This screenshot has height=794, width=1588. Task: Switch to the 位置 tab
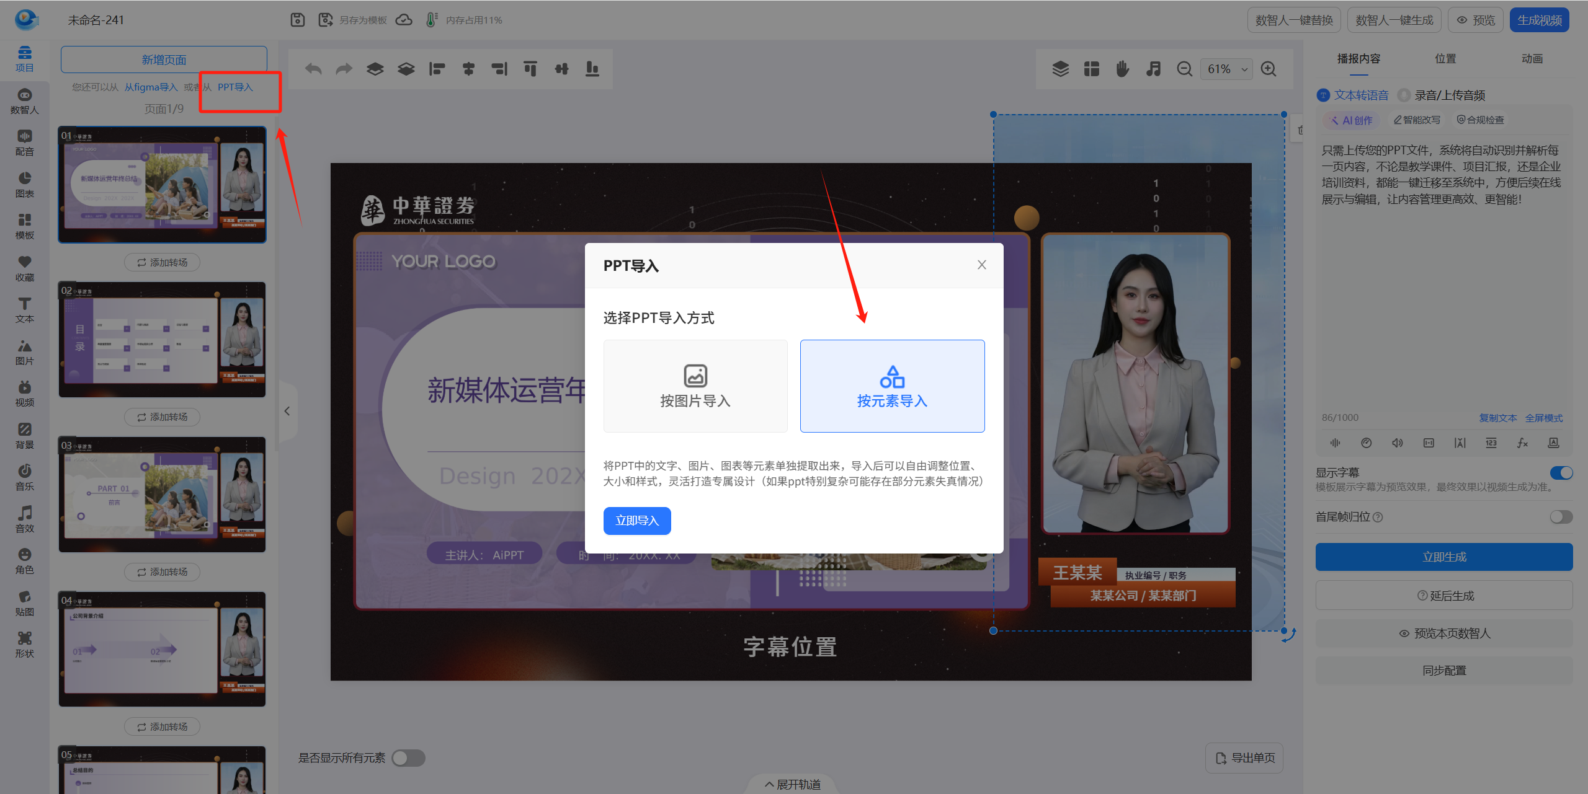click(1445, 59)
